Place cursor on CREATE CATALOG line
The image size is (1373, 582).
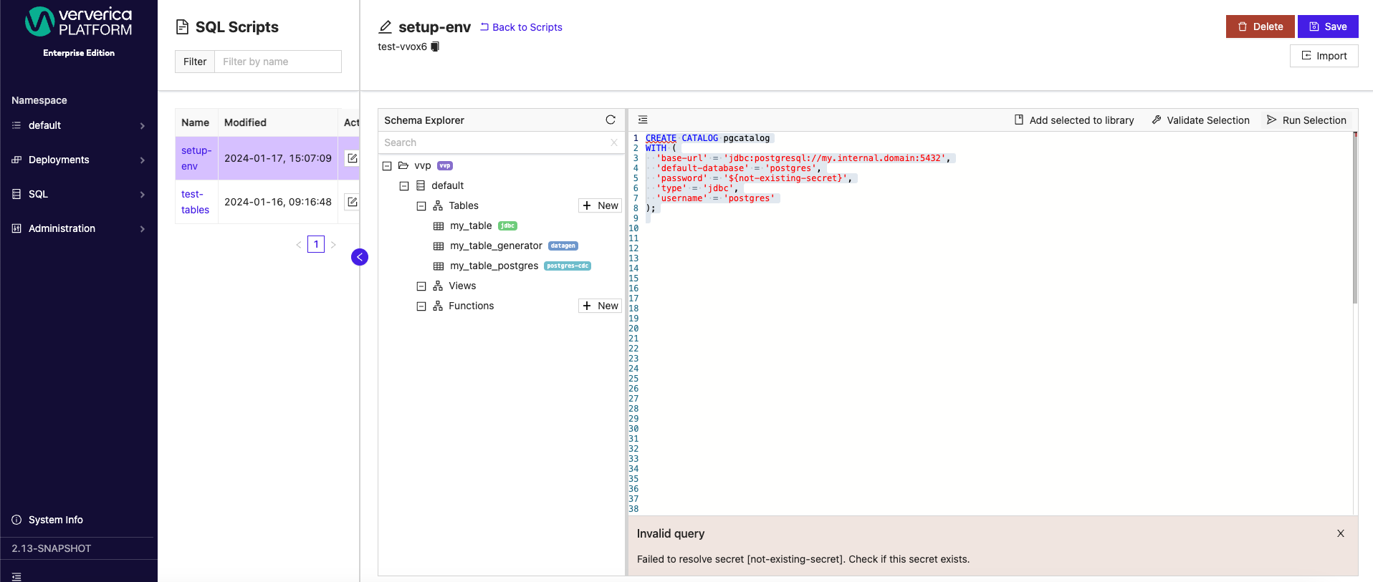pyautogui.click(x=707, y=138)
